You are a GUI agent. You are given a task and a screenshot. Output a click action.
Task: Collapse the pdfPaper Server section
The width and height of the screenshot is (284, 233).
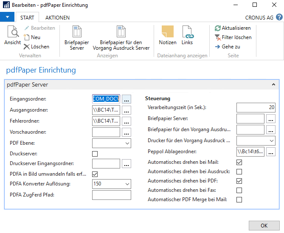(x=273, y=84)
